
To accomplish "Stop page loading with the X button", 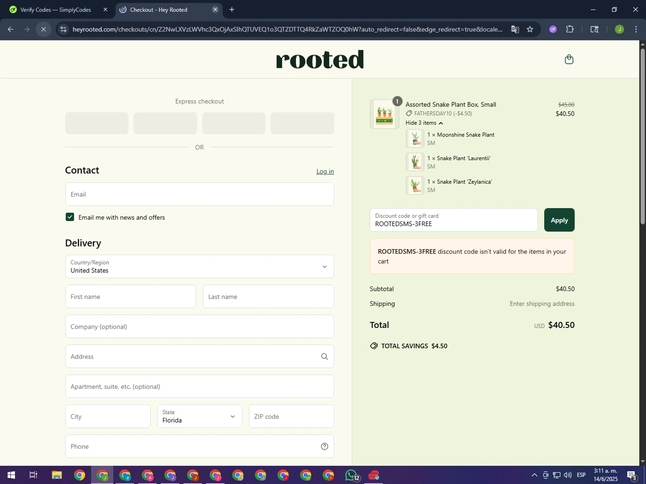I will (43, 29).
